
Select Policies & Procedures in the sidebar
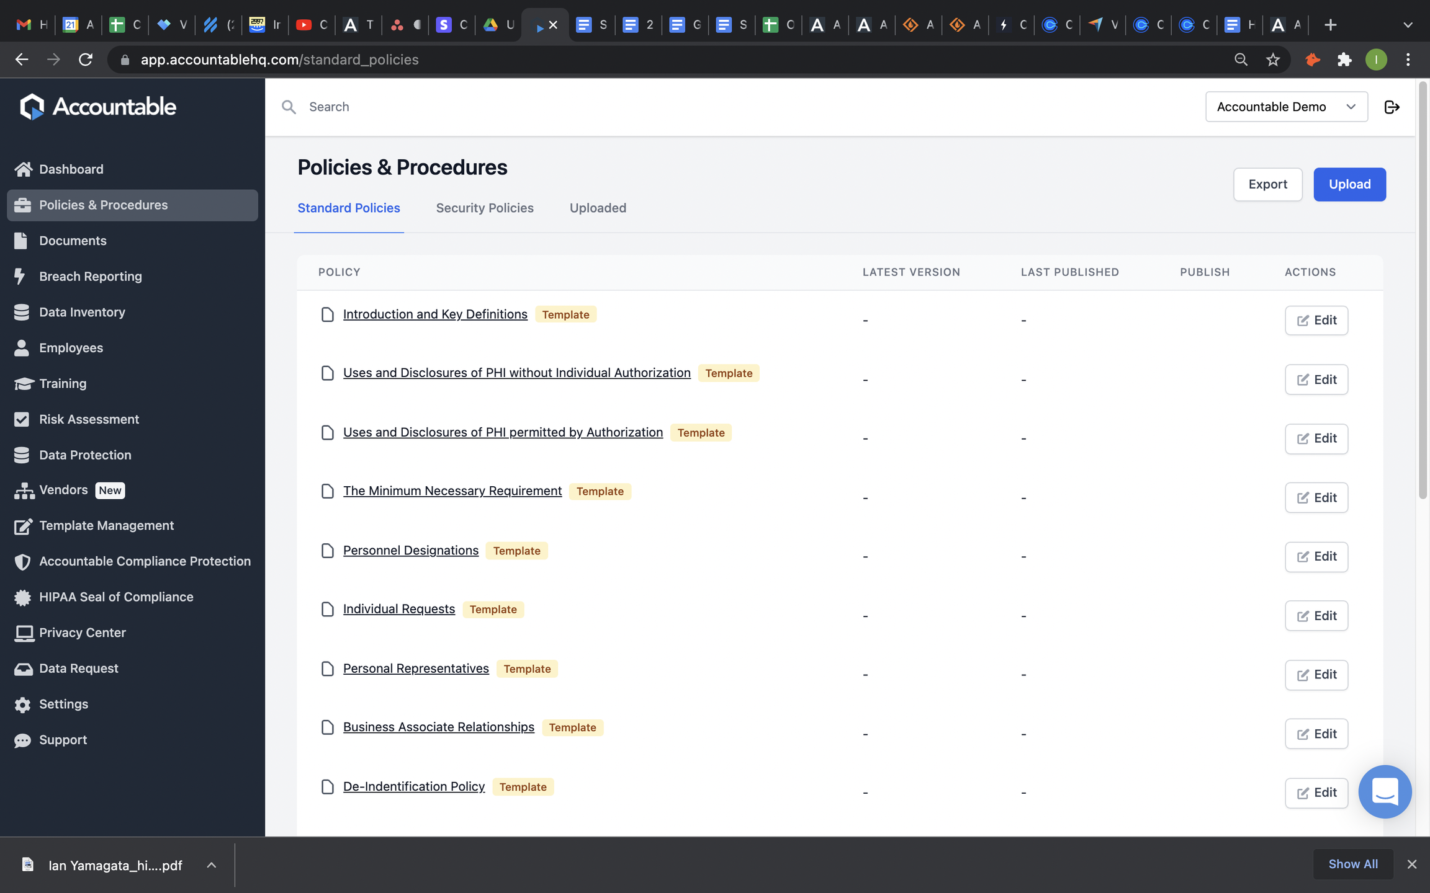click(x=132, y=205)
